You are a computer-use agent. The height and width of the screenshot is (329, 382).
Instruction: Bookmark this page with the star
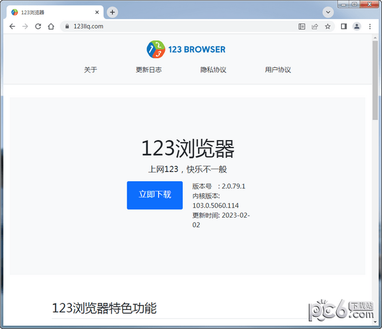328,26
